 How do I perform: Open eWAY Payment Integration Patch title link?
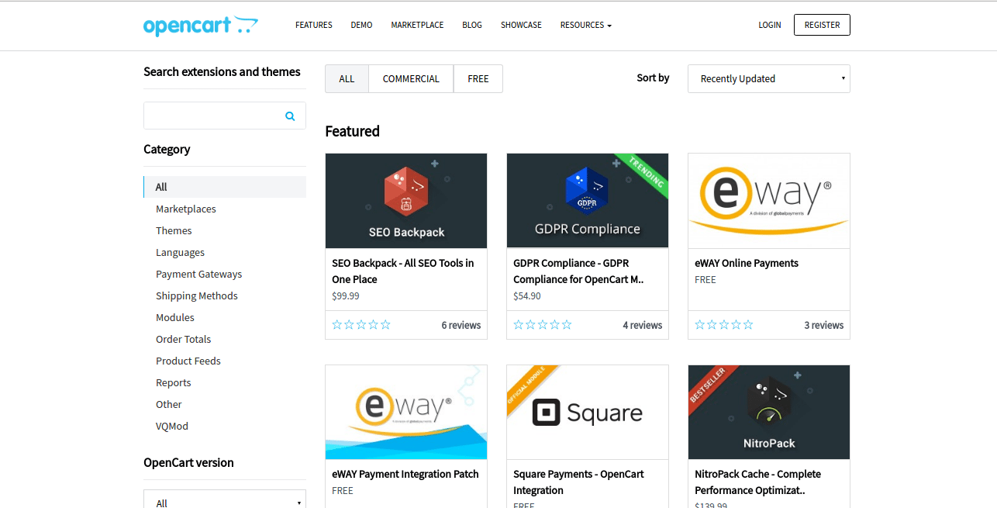(405, 474)
